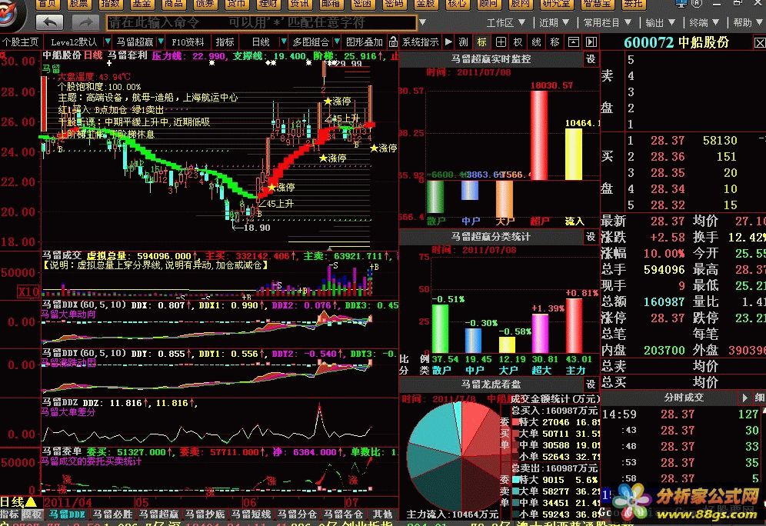Click the 图形叠加 toolbar button
The width and height of the screenshot is (766, 526).
[364, 42]
